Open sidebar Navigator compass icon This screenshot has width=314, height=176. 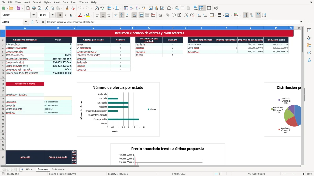click(309, 53)
